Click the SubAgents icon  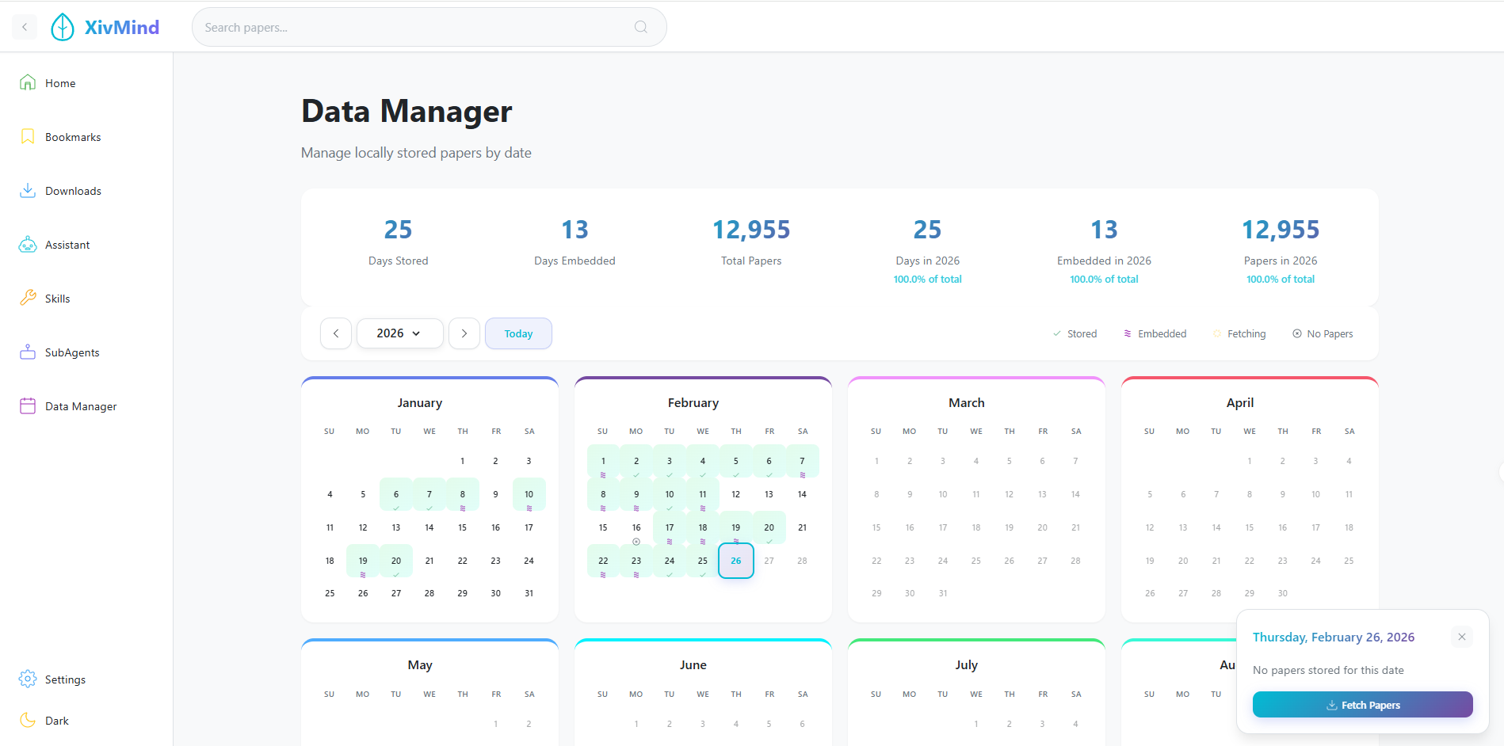coord(28,352)
